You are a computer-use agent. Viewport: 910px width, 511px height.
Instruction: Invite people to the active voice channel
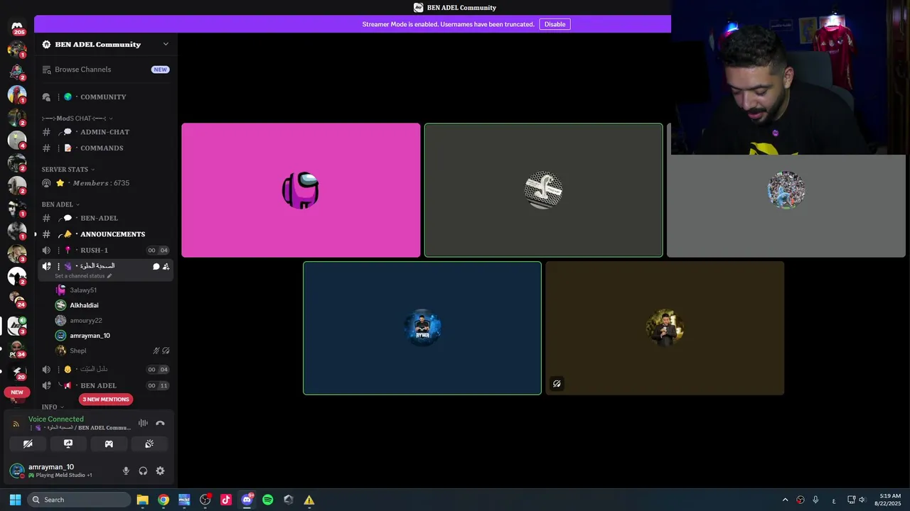point(166,267)
